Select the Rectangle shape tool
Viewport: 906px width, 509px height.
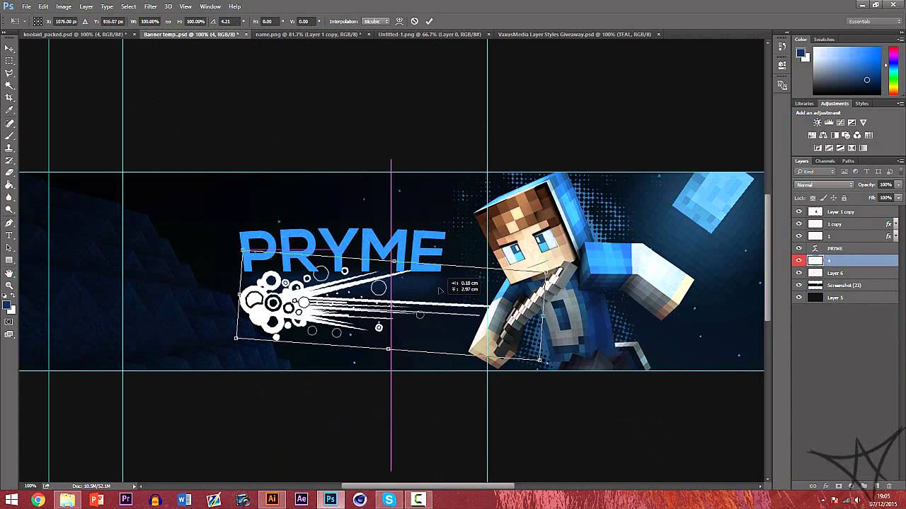click(9, 260)
